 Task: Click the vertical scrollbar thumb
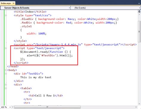pyautogui.click(x=139, y=32)
